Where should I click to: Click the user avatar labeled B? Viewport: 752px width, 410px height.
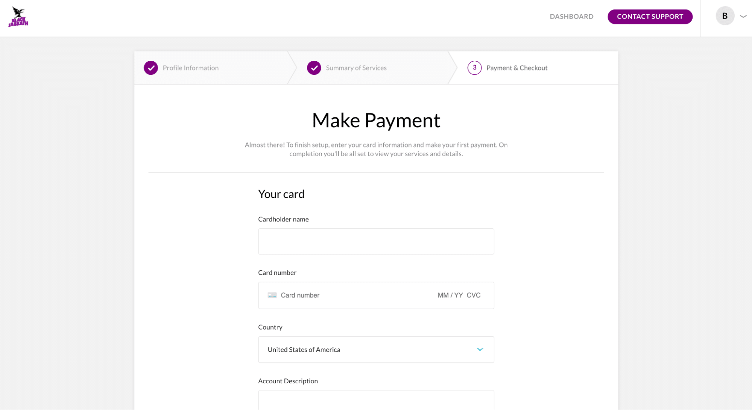click(725, 16)
